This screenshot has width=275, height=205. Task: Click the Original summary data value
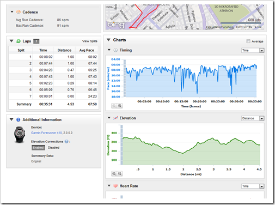pyautogui.click(x=36, y=161)
